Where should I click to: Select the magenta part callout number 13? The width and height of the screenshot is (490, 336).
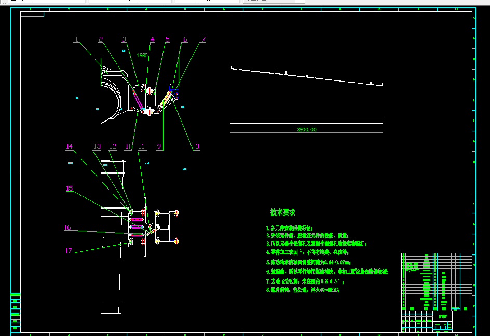coord(97,146)
